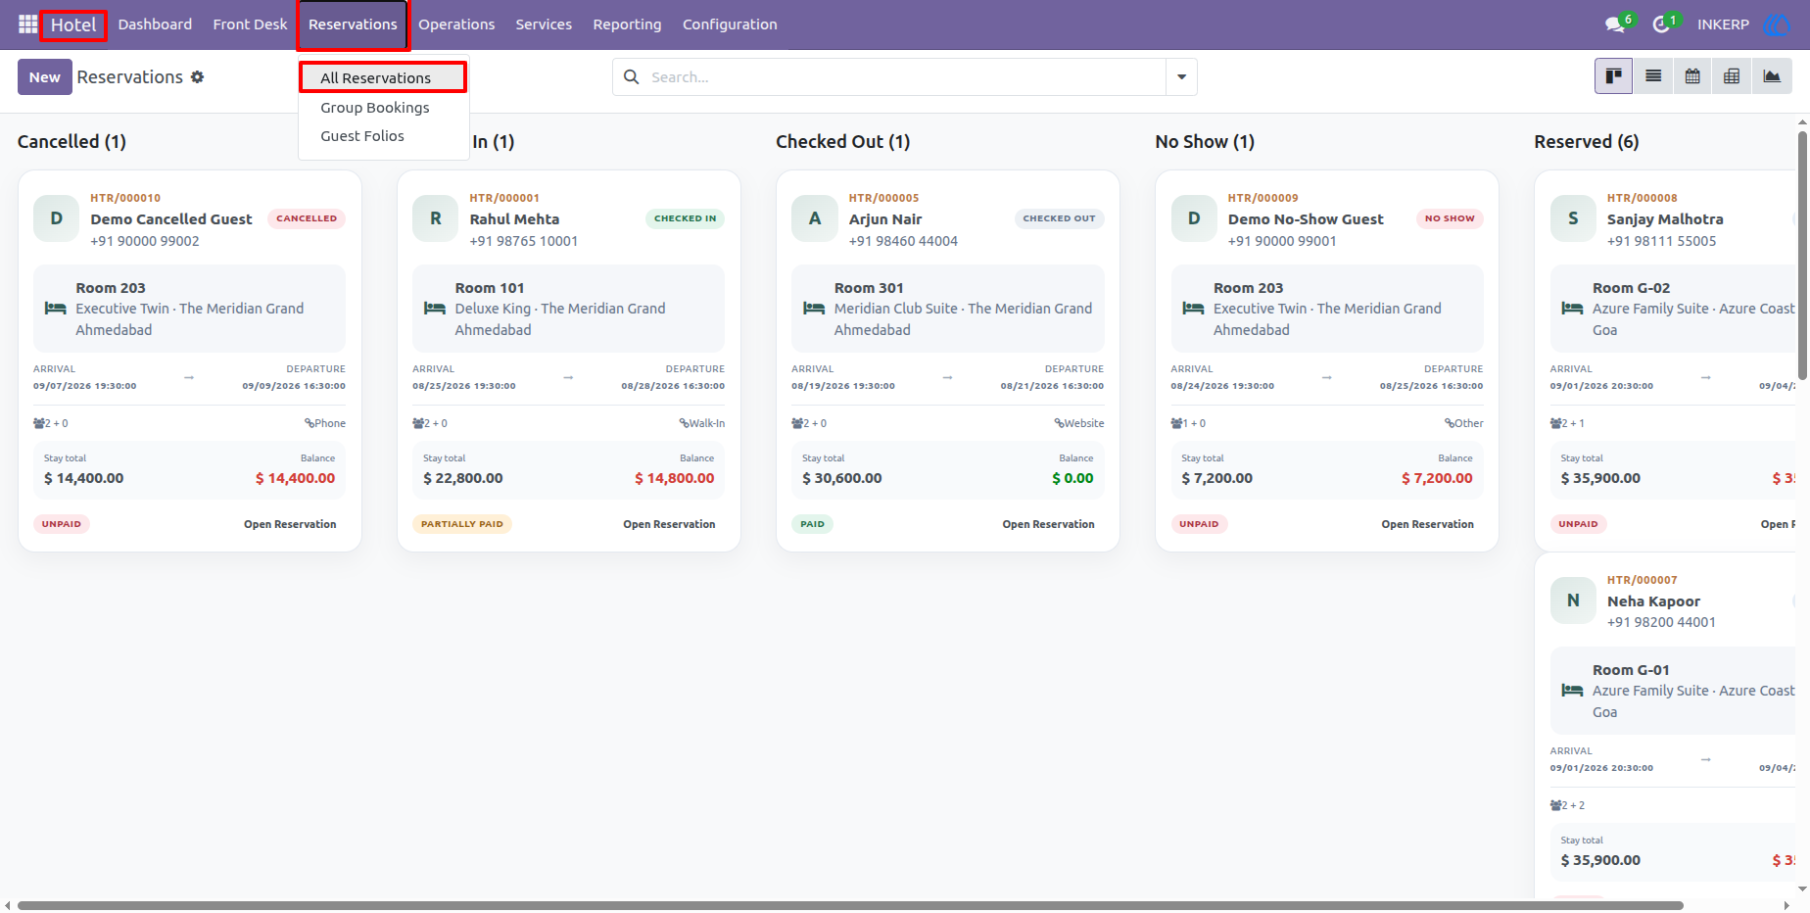Switch to Kanban view
Viewport: 1810px width, 913px height.
[1613, 76]
